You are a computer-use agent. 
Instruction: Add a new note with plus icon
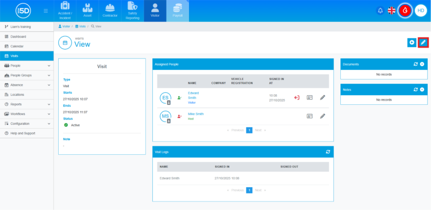pos(422,90)
